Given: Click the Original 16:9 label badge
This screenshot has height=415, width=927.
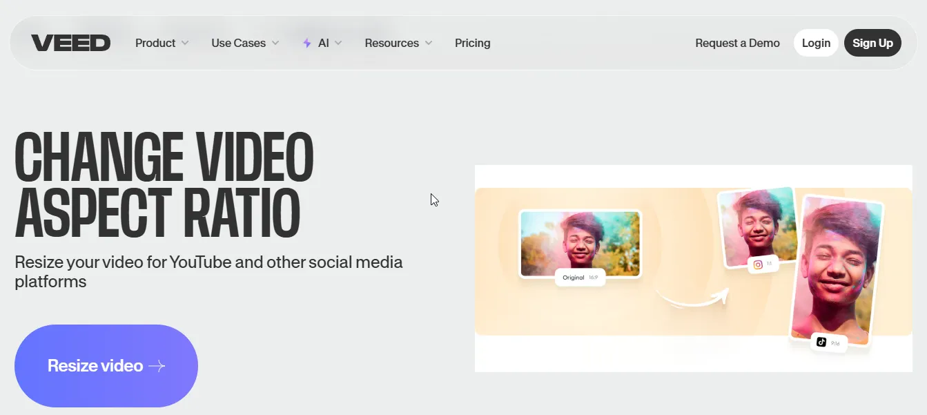Looking at the screenshot, I should pos(582,277).
